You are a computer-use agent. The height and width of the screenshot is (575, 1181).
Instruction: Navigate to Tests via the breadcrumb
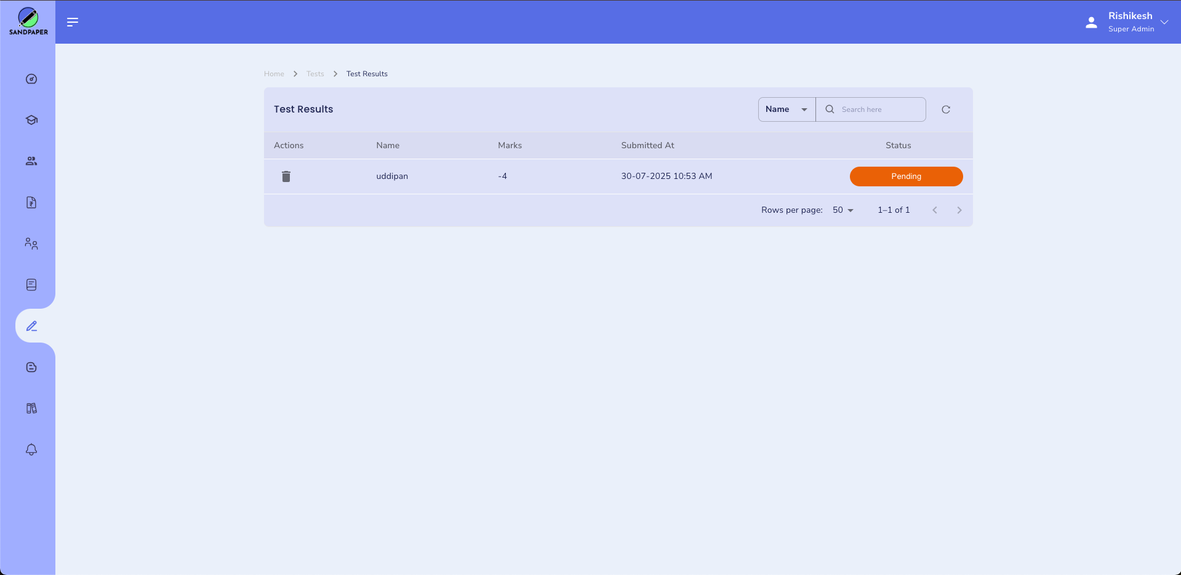point(315,73)
